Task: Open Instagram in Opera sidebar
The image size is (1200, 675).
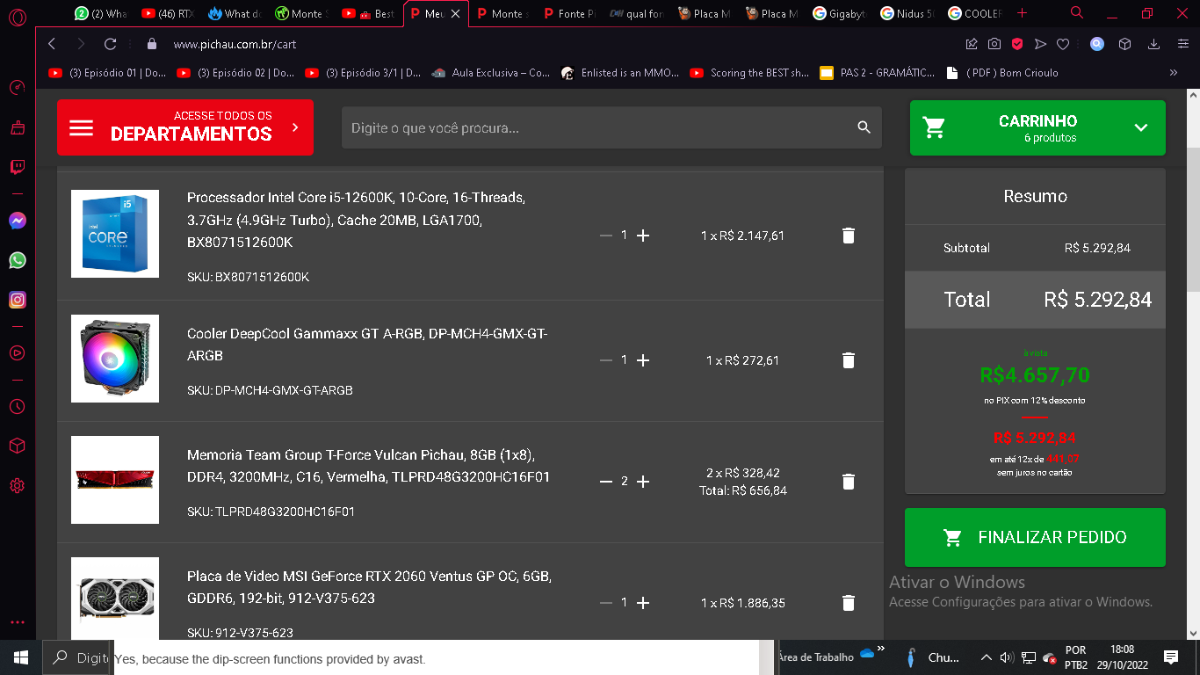Action: (x=18, y=300)
